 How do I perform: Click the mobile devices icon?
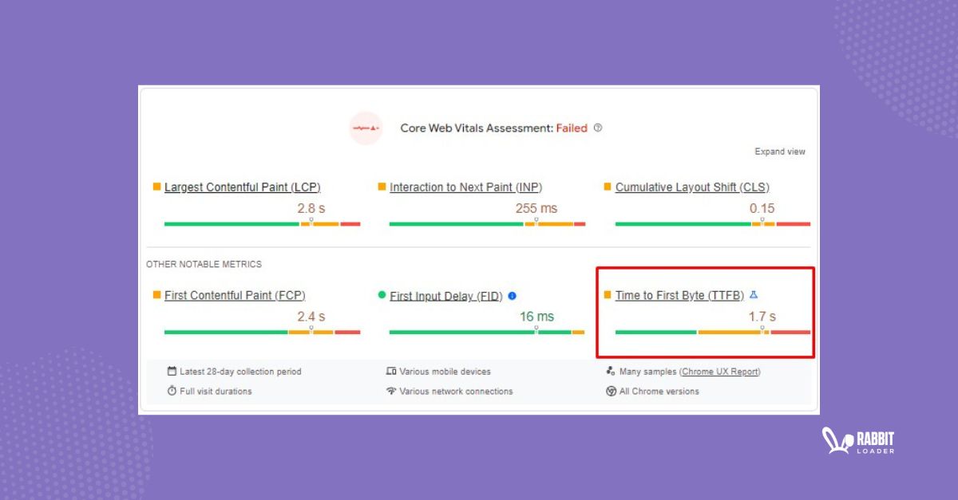pyautogui.click(x=391, y=371)
